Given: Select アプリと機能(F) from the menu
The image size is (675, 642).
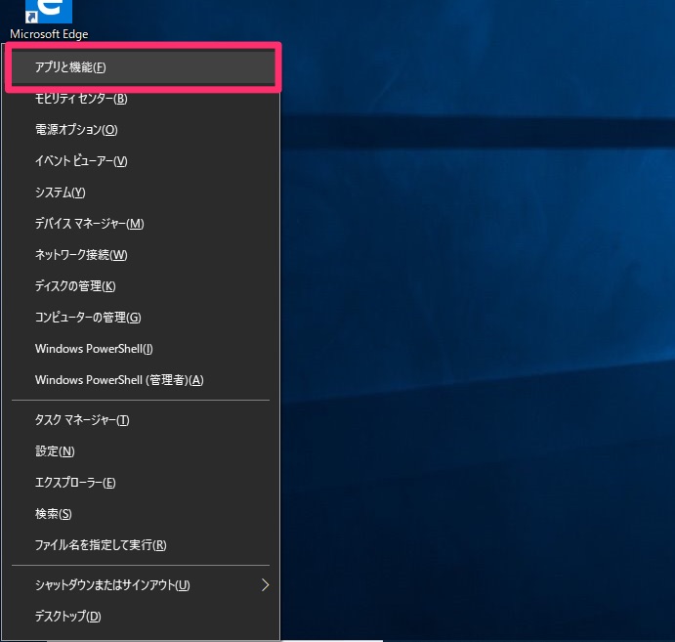Looking at the screenshot, I should (143, 67).
